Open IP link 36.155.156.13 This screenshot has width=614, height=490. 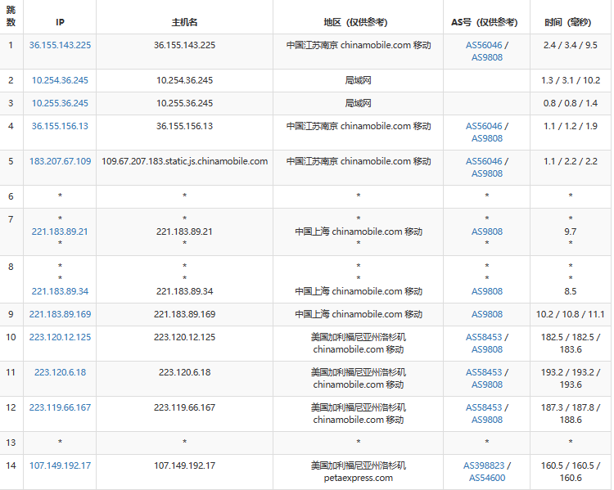[60, 126]
